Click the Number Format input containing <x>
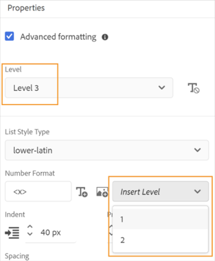The height and width of the screenshot is (261, 215). coord(38,191)
